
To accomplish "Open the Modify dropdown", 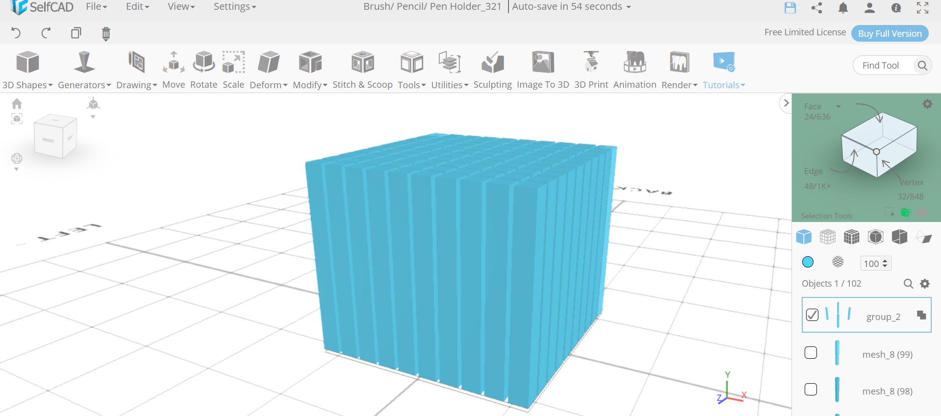I will (x=310, y=70).
